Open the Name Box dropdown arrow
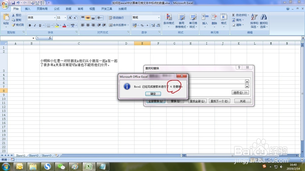The height and width of the screenshot is (171, 305). click(33, 38)
